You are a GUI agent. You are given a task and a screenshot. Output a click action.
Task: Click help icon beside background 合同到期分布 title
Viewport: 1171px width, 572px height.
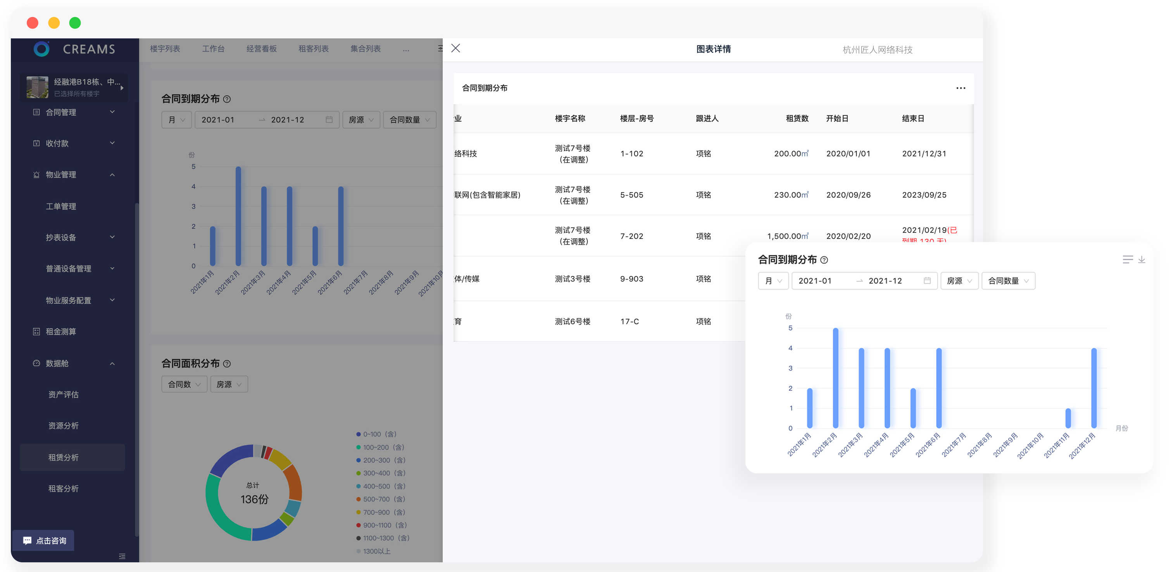tap(227, 99)
